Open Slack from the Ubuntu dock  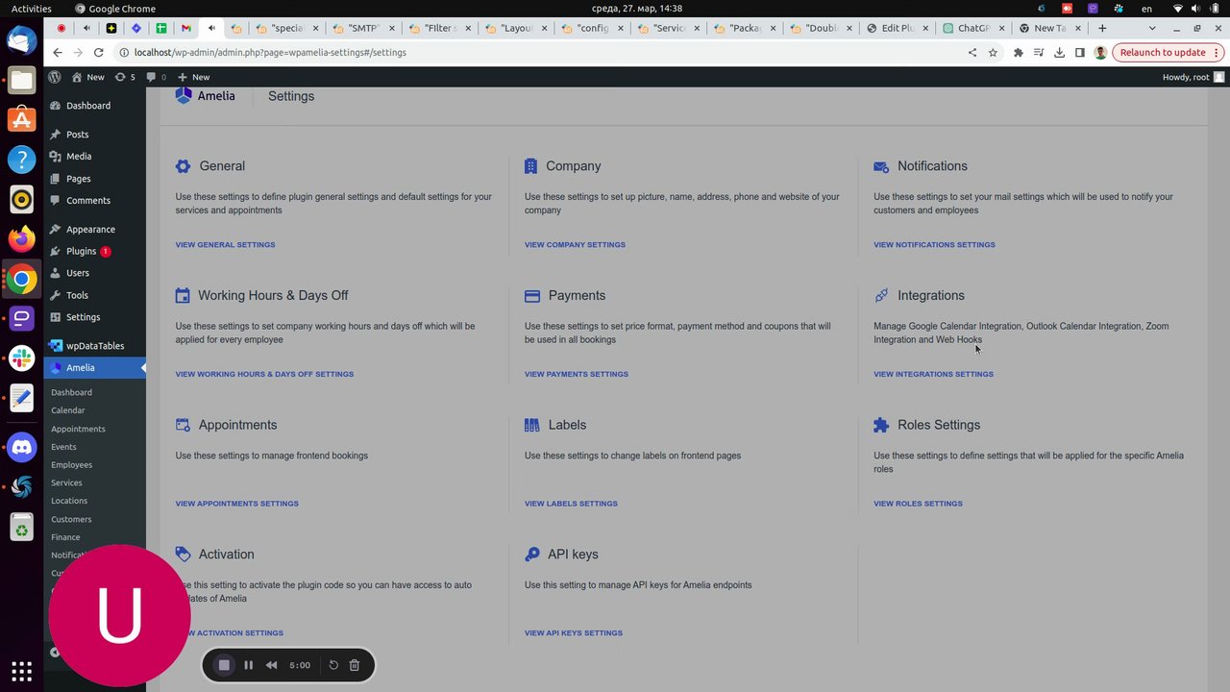[x=21, y=358]
